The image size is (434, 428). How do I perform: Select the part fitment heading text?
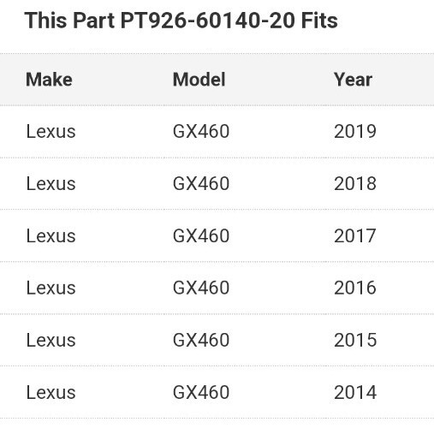pyautogui.click(x=181, y=21)
